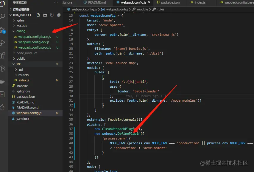
Task: Click the module breadcrumb segment
Action: (142, 10)
